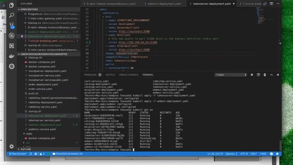Open the notifications bell in the status bar
293x165 pixels.
[x=277, y=154]
